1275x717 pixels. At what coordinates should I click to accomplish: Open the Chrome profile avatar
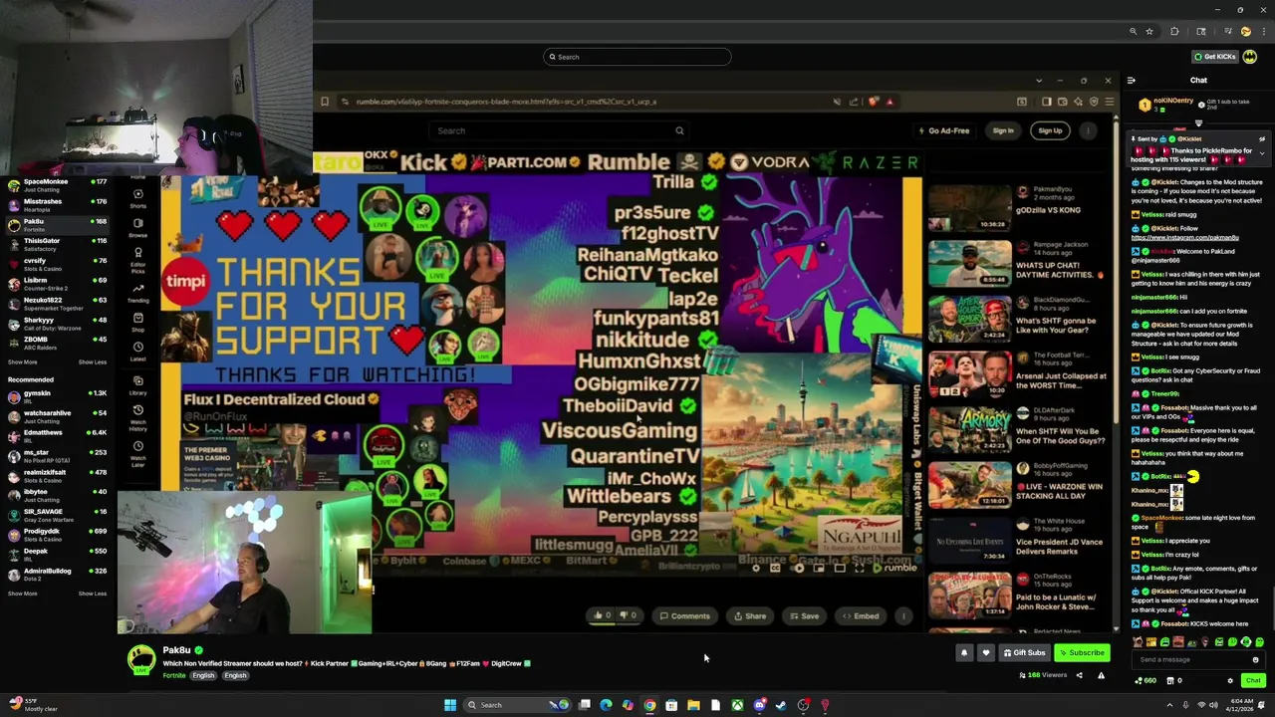tap(1246, 31)
